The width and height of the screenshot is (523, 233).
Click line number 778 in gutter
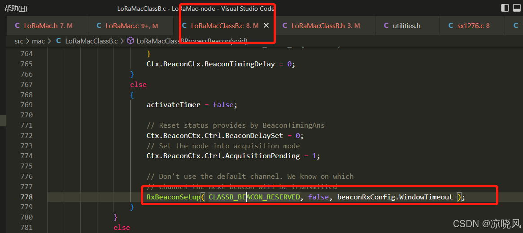click(26, 197)
